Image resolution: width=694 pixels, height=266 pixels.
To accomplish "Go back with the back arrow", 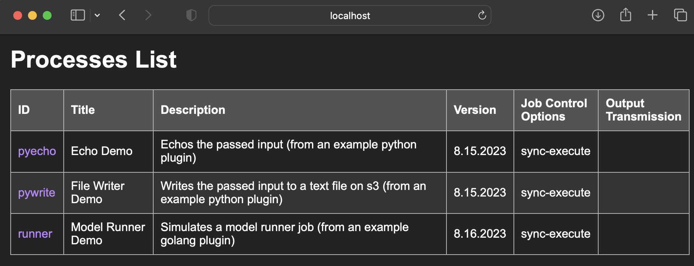I will pyautogui.click(x=122, y=15).
